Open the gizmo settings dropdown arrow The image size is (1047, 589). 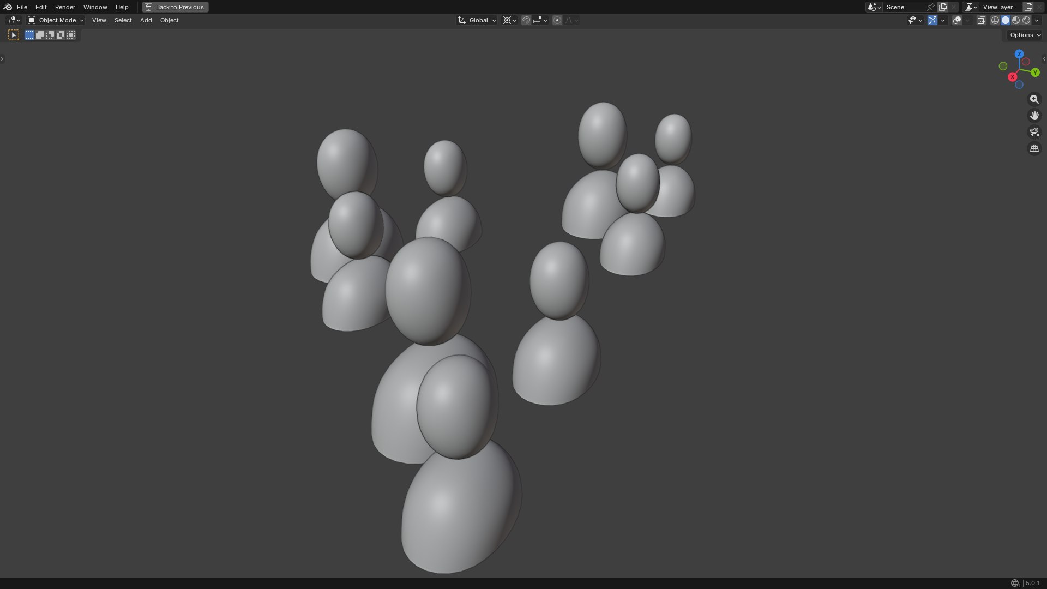click(943, 20)
